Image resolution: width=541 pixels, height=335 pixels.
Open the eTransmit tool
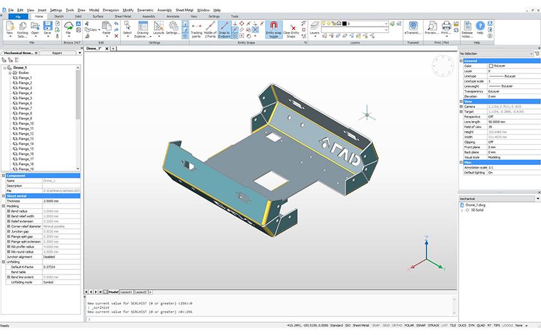point(412,28)
